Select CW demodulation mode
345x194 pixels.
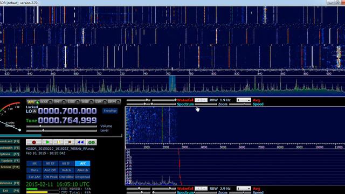(101, 102)
